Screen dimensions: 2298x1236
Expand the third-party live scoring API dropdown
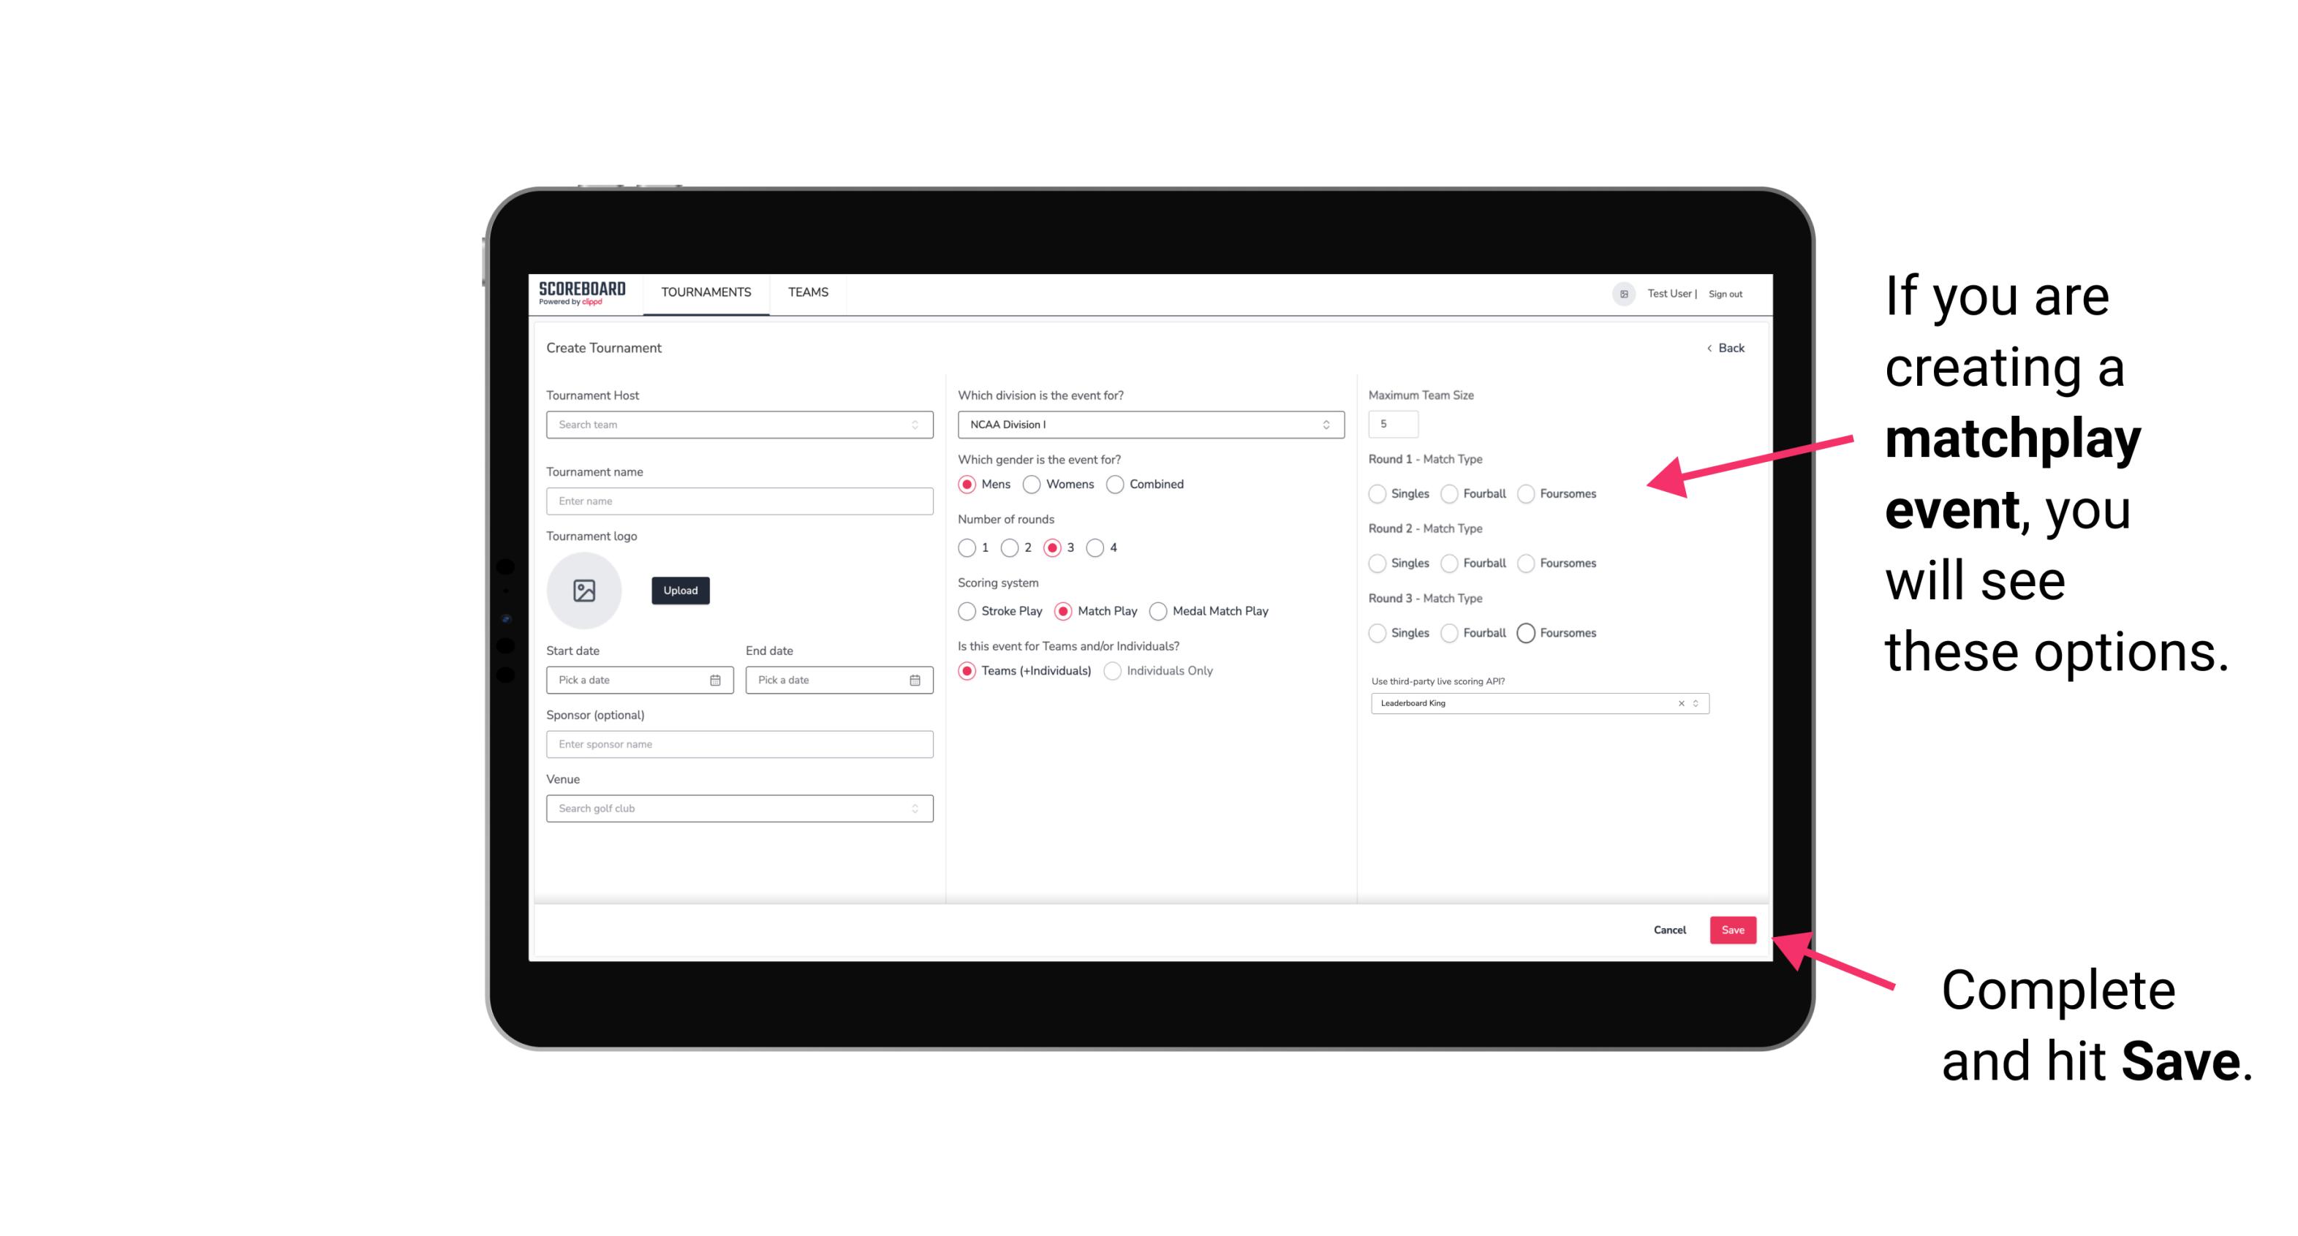1694,703
